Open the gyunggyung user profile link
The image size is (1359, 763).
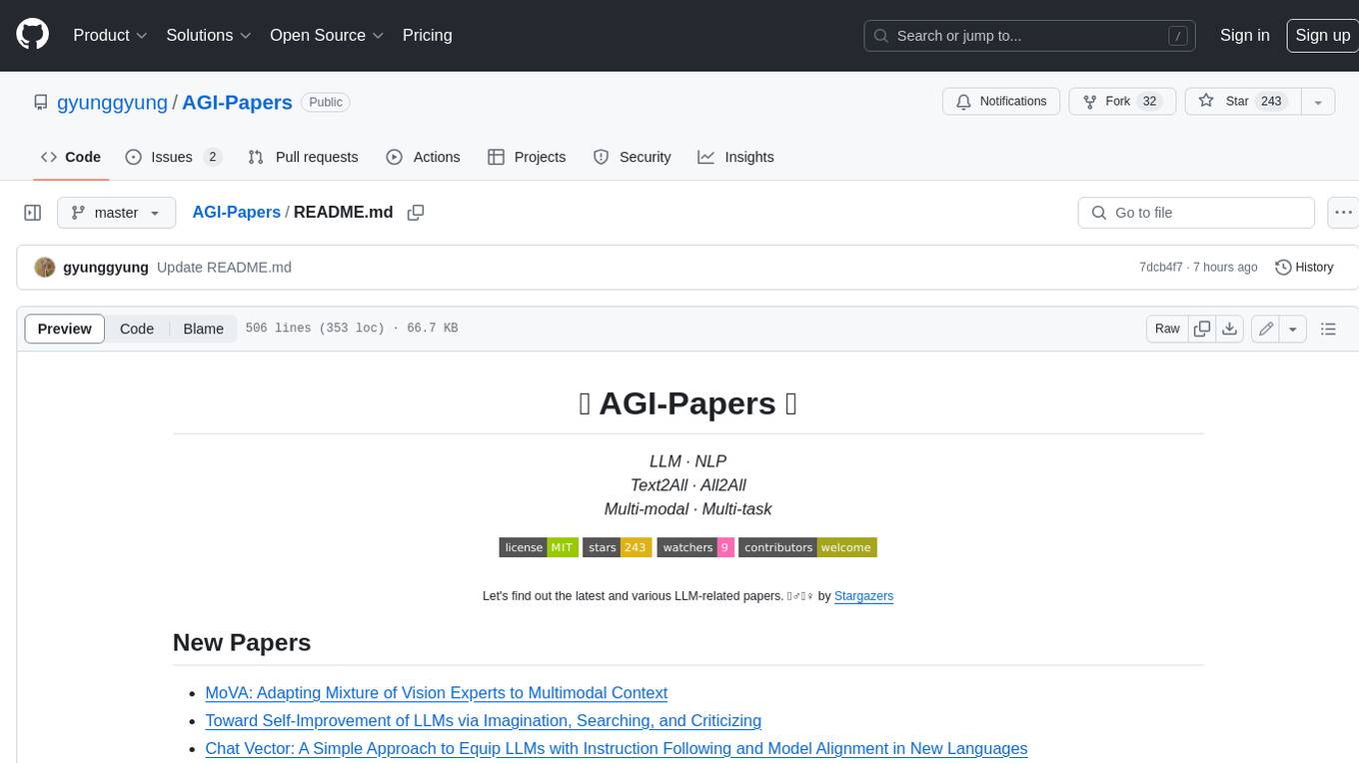click(x=113, y=102)
